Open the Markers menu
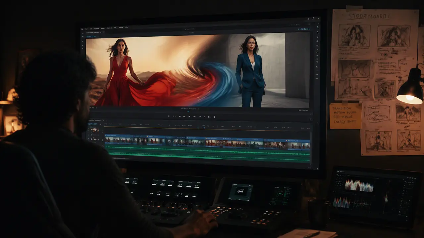The image size is (424, 238). (103, 28)
